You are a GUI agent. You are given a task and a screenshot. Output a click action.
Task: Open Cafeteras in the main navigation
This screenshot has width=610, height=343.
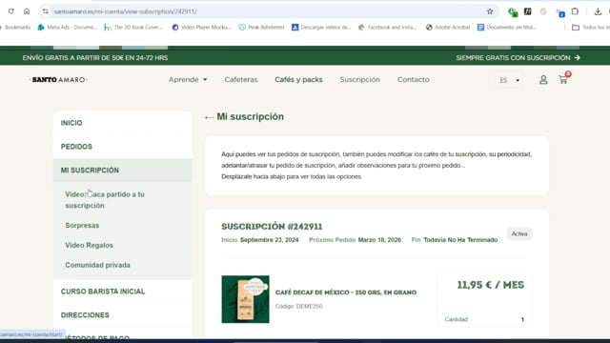(x=241, y=80)
